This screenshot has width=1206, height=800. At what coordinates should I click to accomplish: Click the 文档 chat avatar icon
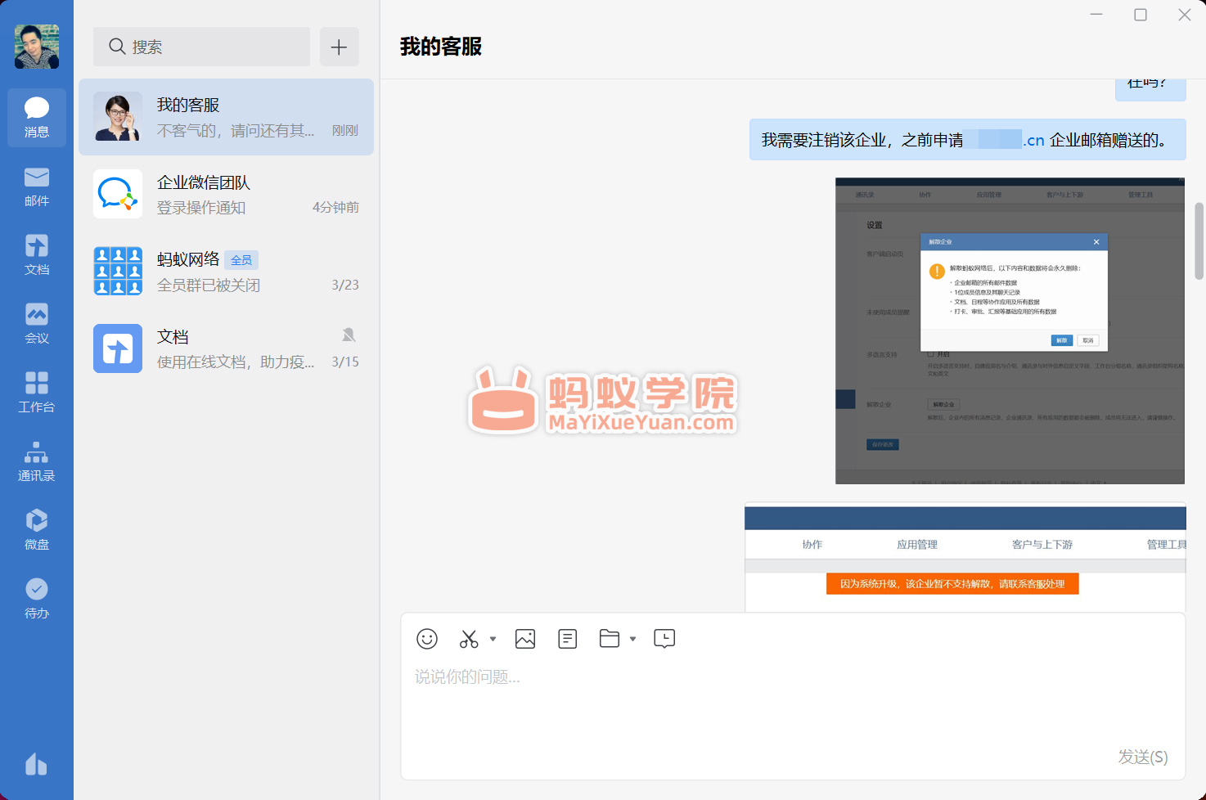pyautogui.click(x=118, y=348)
